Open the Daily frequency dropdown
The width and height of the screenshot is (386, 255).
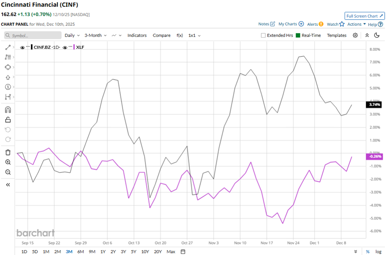click(72, 35)
